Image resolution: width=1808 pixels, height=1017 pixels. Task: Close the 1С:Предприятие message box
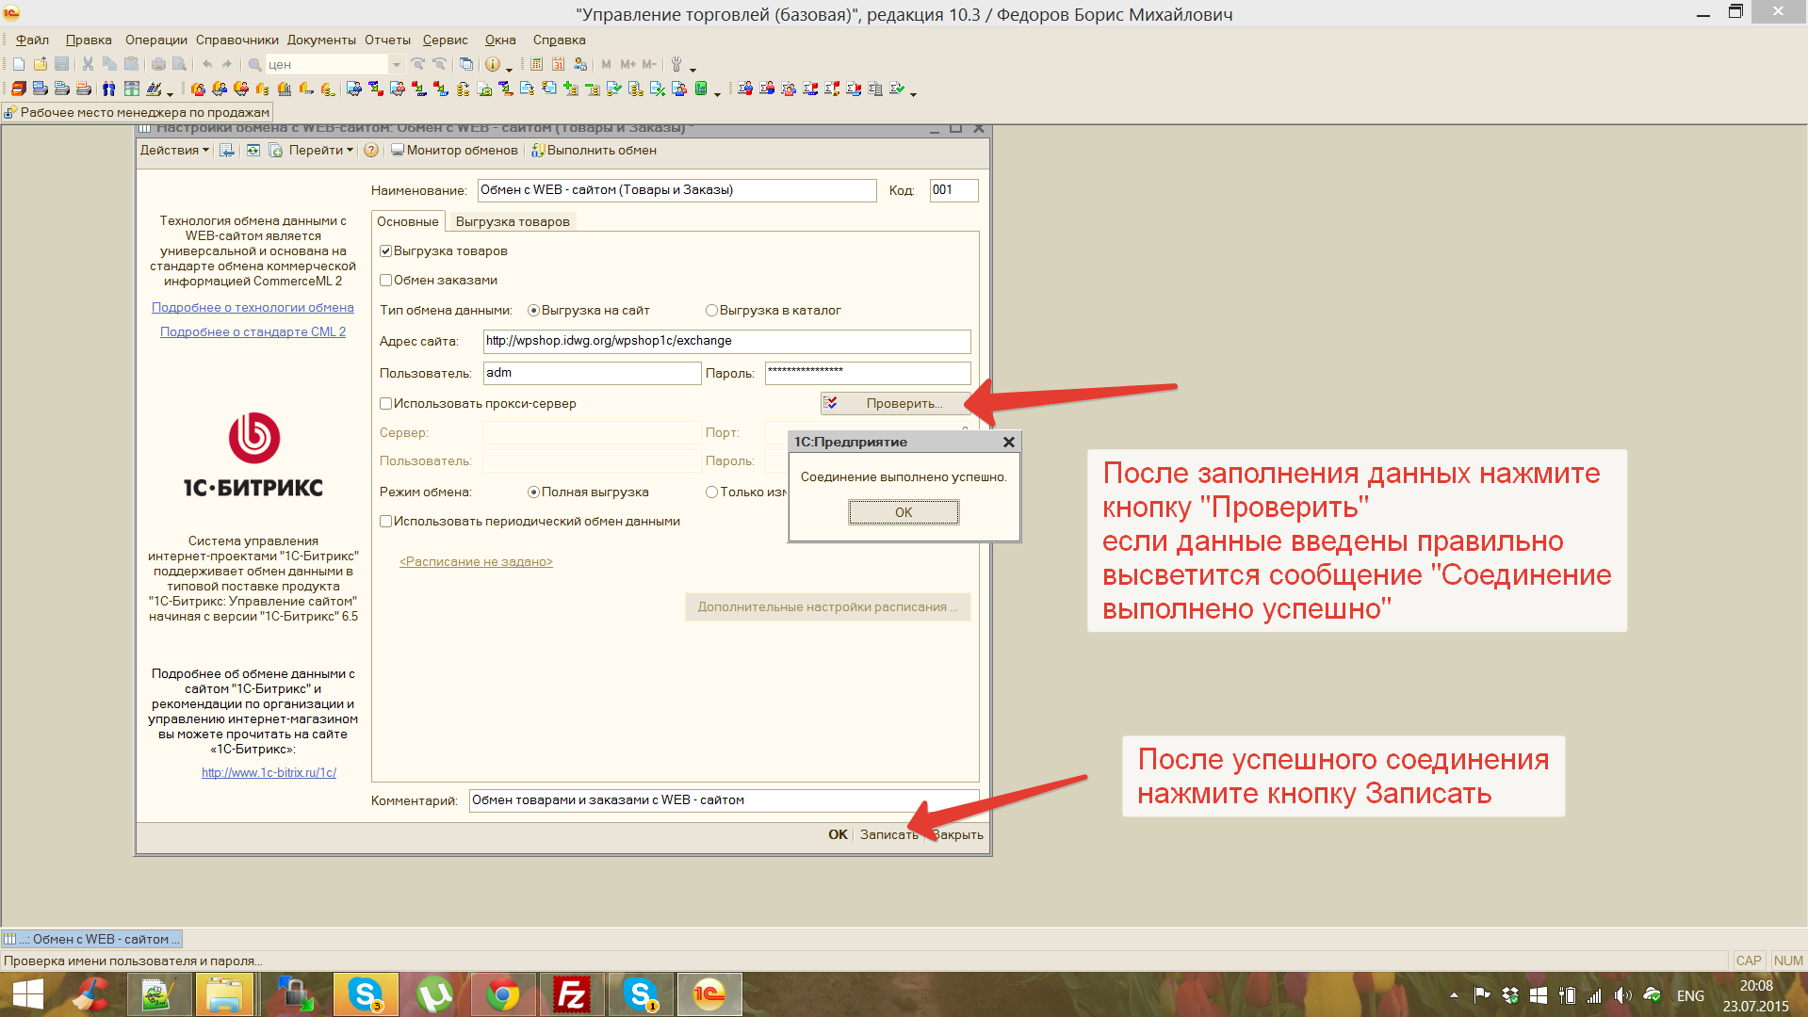point(1008,442)
